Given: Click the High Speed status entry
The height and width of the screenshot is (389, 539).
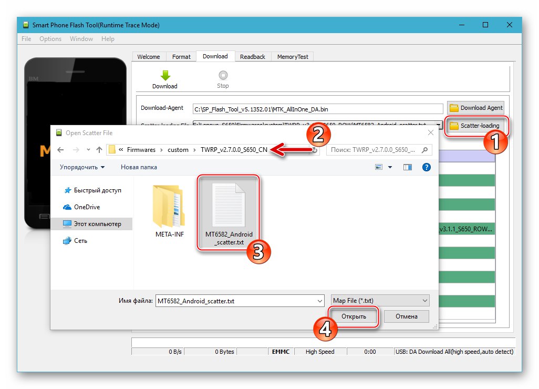Looking at the screenshot, I should tap(320, 352).
